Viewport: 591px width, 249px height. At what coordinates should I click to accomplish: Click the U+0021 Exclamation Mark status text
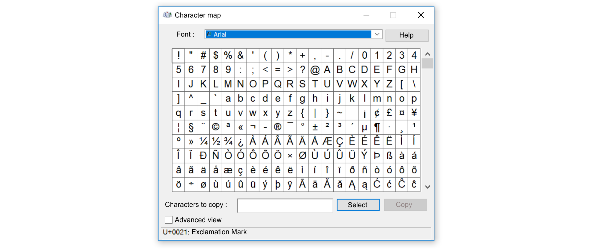pos(205,232)
